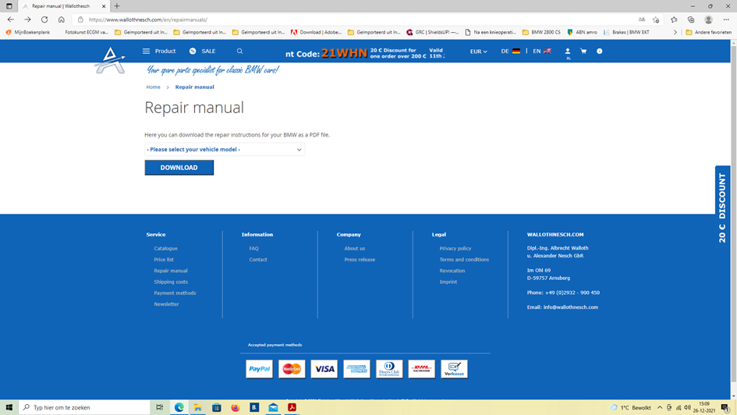Click the browser home icon
The image size is (737, 415).
(x=62, y=20)
